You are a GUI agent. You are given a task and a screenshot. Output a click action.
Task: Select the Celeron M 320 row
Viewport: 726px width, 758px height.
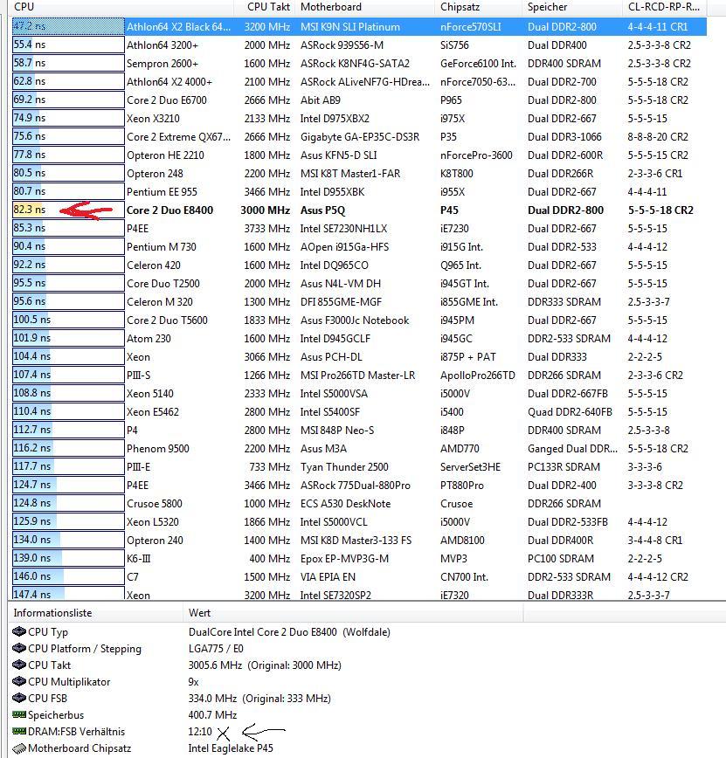pyautogui.click(x=359, y=302)
